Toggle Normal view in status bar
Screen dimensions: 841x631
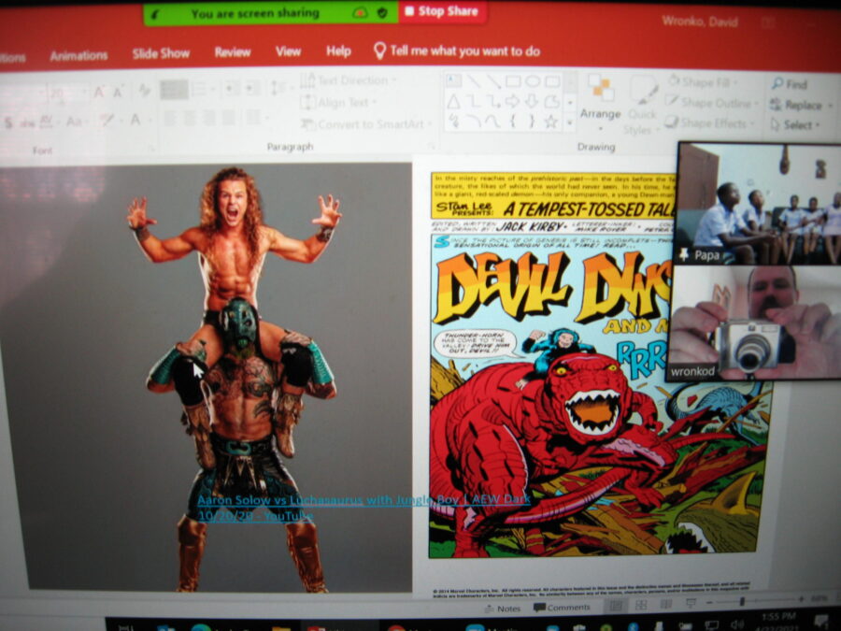(x=616, y=606)
